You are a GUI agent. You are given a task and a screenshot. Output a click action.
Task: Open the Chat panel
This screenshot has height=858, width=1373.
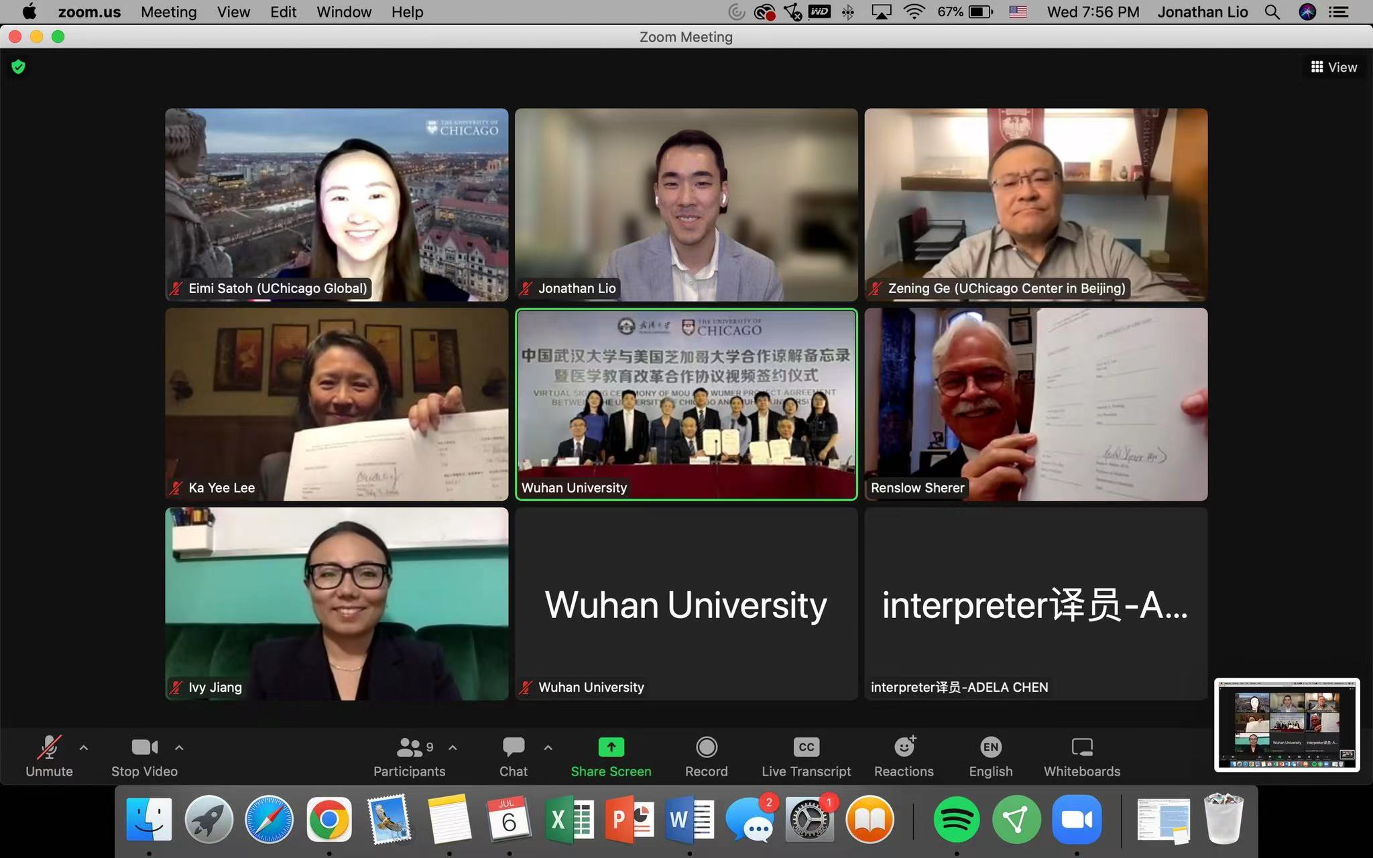pyautogui.click(x=514, y=747)
